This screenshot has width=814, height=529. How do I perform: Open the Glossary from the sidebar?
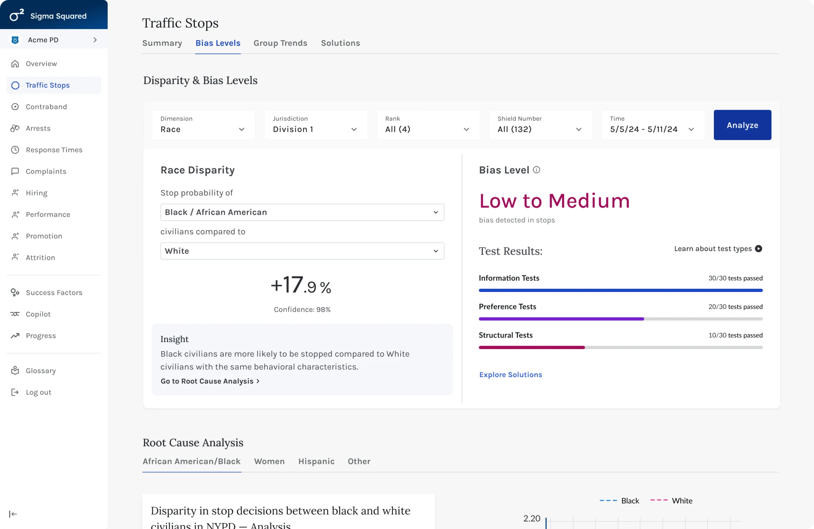[x=41, y=370]
